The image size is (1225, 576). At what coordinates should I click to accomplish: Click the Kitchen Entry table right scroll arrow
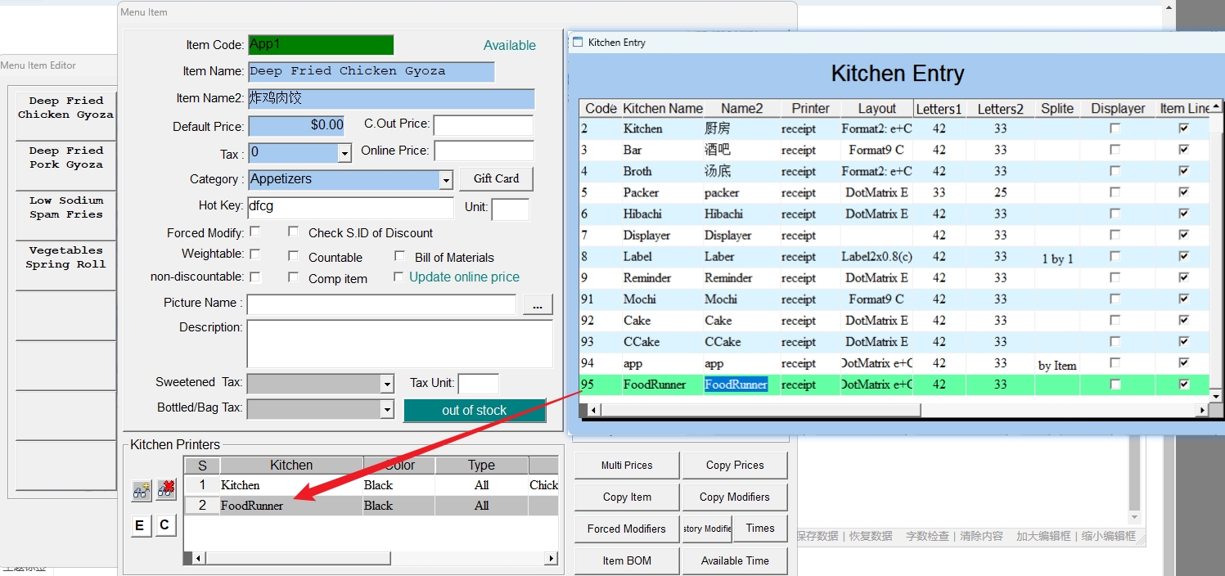[1203, 410]
